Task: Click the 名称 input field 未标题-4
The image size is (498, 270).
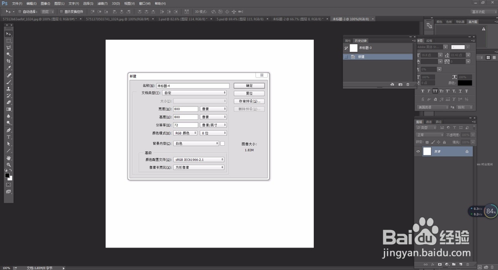Action: pyautogui.click(x=193, y=86)
